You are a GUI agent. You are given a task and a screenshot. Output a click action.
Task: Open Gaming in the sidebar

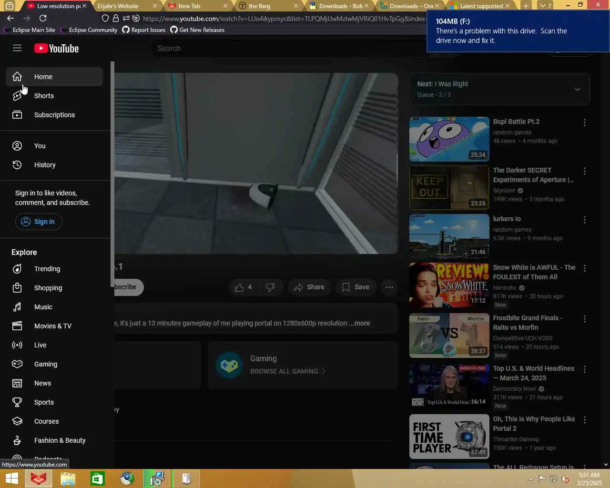click(x=54, y=364)
